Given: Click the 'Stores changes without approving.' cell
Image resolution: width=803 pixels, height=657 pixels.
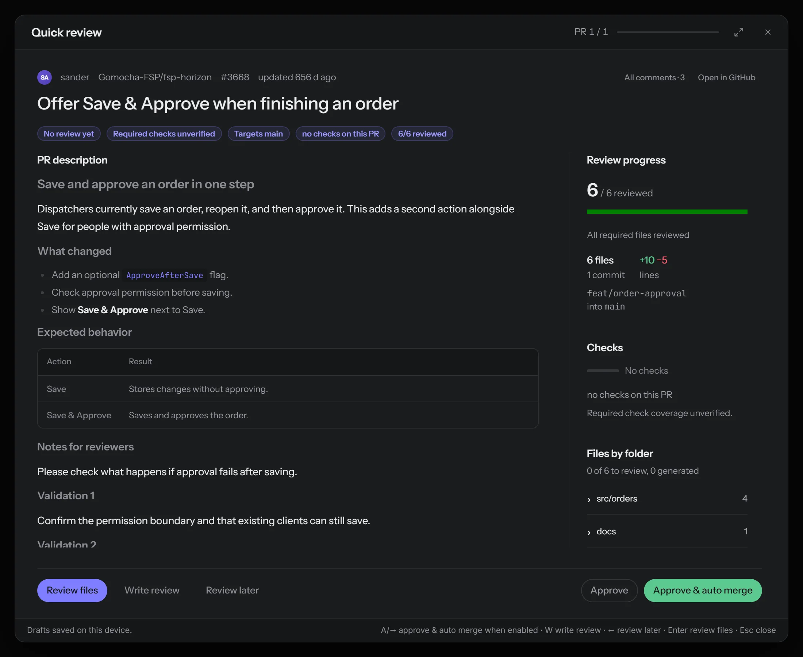Looking at the screenshot, I should 198,389.
